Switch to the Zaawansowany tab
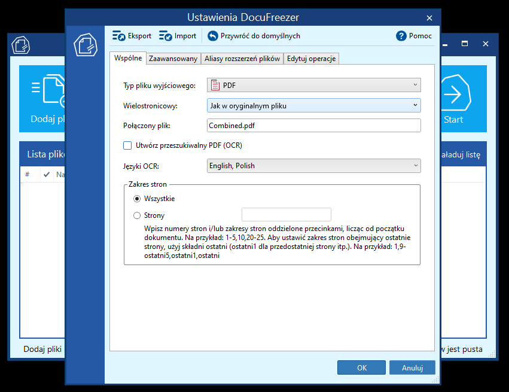The image size is (509, 392). pos(173,59)
